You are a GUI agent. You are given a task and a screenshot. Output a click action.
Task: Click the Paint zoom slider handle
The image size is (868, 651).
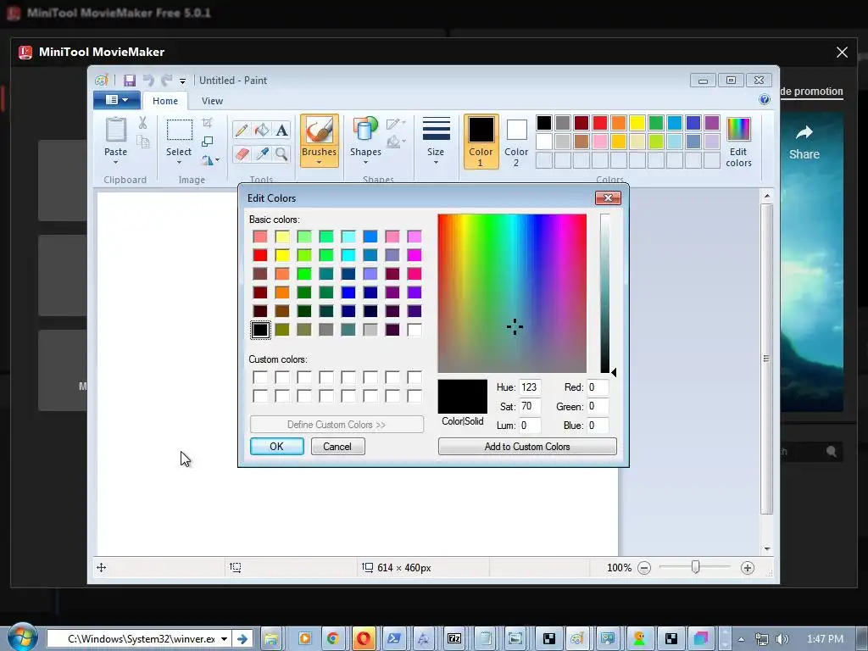[696, 567]
